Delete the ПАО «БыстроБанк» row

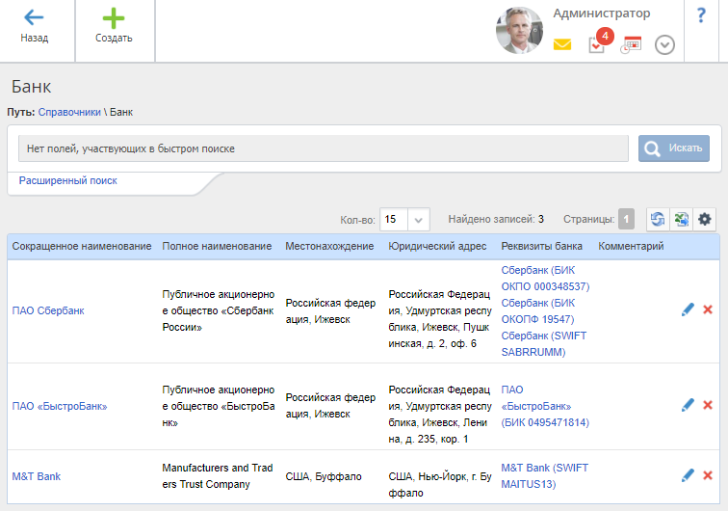pos(708,406)
